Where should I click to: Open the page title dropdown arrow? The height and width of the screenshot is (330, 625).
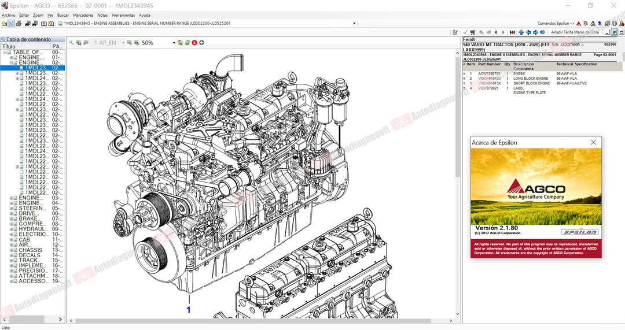point(354,24)
